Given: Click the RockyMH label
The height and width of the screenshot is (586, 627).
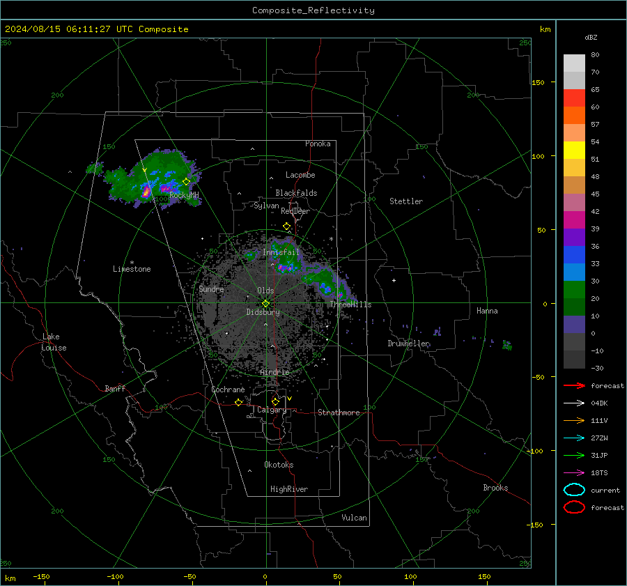Looking at the screenshot, I should point(184,195).
